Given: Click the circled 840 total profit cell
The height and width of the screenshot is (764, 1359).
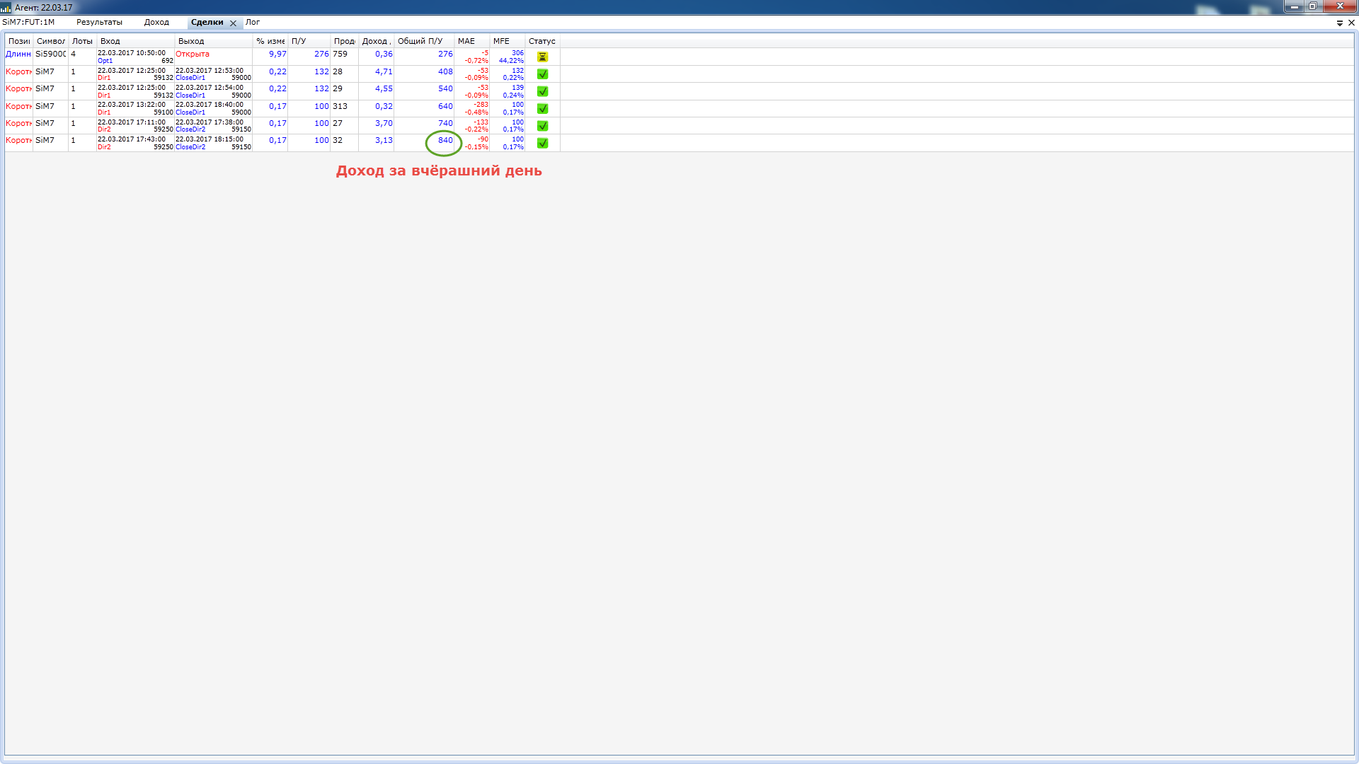Looking at the screenshot, I should 445,141.
